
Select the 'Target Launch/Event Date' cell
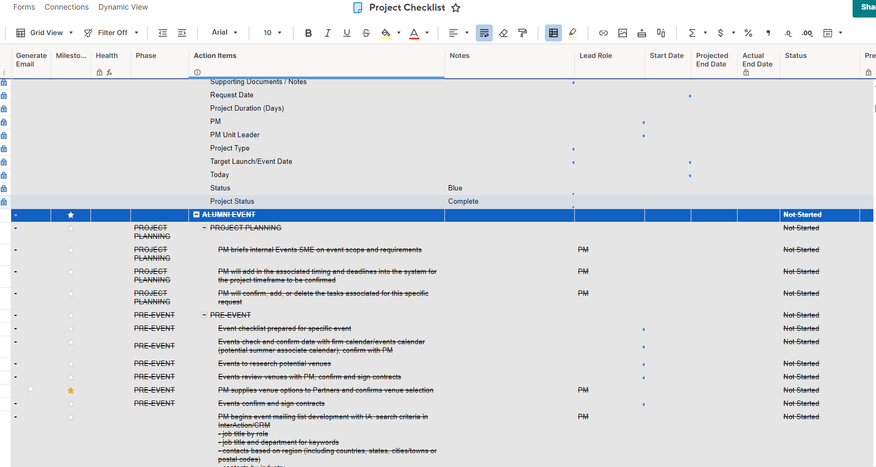(x=317, y=162)
